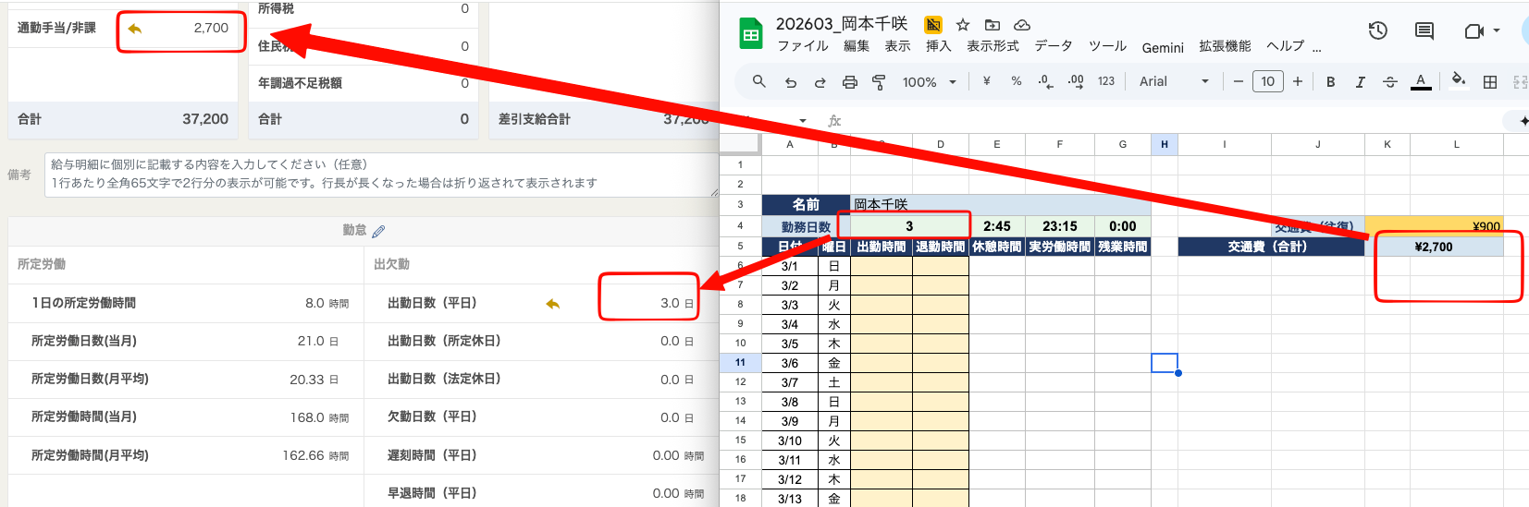Open the 表示 menu
The width and height of the screenshot is (1529, 507).
coord(897,46)
